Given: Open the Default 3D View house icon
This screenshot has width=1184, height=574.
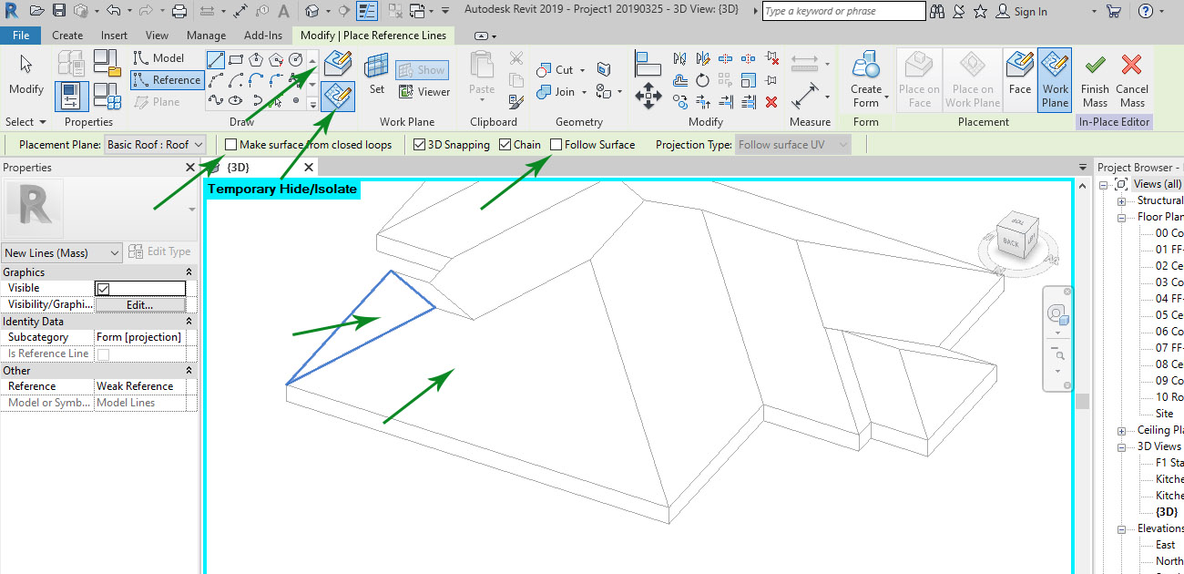Looking at the screenshot, I should 312,11.
